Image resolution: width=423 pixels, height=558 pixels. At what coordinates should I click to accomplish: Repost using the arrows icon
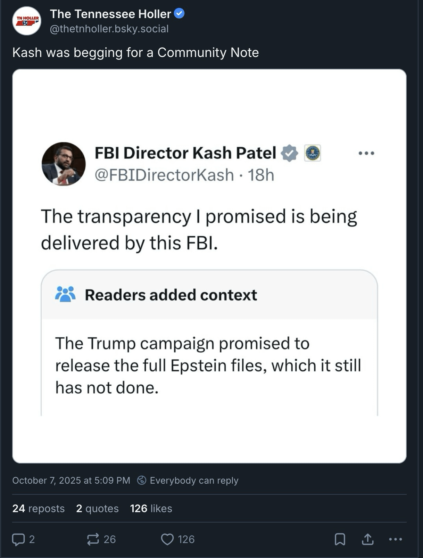pyautogui.click(x=93, y=539)
